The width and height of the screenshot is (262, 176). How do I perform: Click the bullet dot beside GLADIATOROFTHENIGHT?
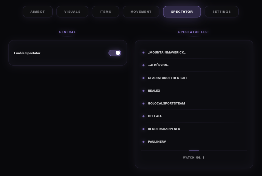point(143,78)
